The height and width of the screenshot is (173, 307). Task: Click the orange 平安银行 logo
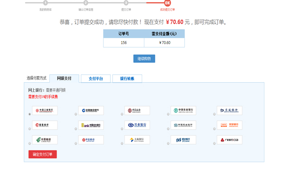point(230,125)
